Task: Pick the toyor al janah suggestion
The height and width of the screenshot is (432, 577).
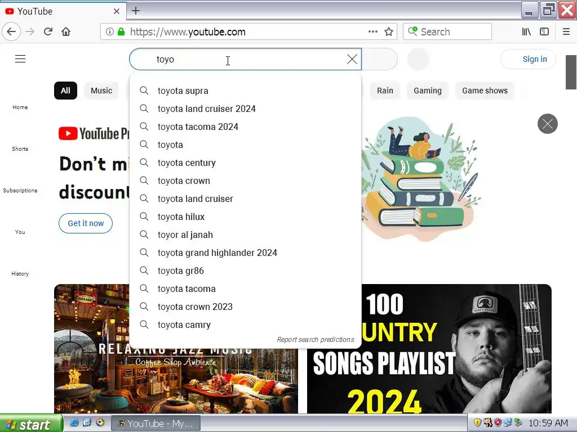Action: tap(245, 235)
